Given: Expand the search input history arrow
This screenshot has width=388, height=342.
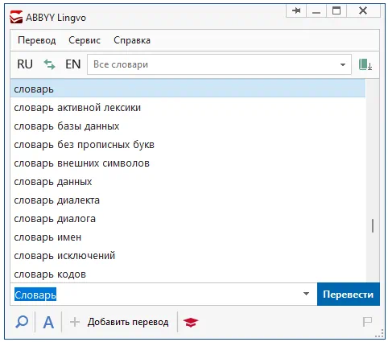Looking at the screenshot, I should 306,294.
